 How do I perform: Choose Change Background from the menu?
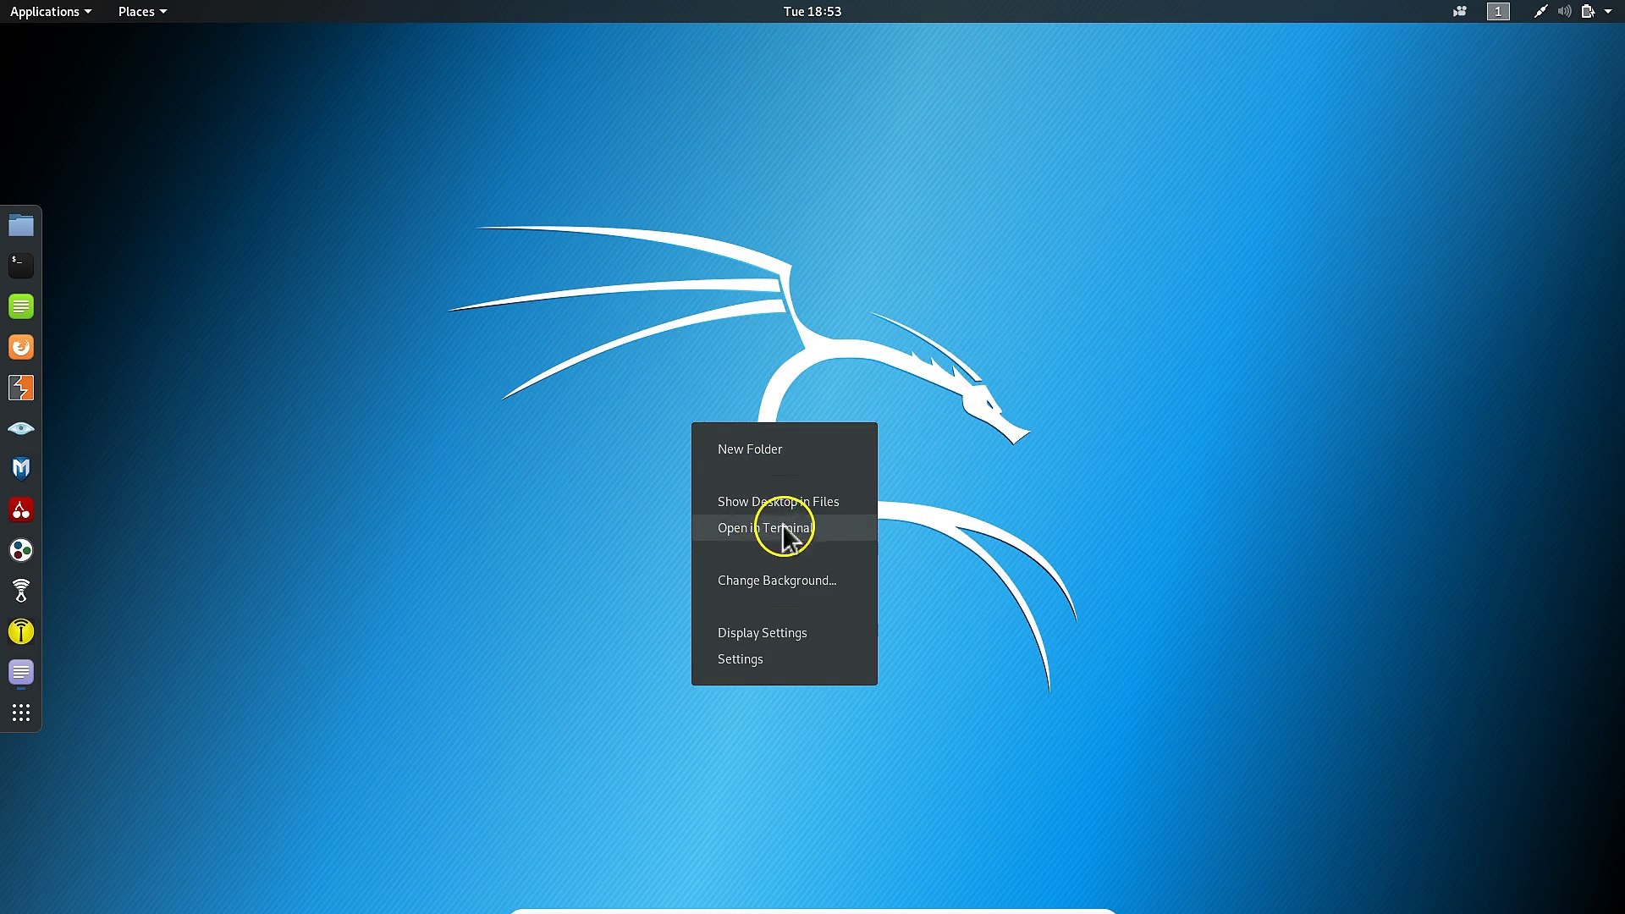click(775, 581)
